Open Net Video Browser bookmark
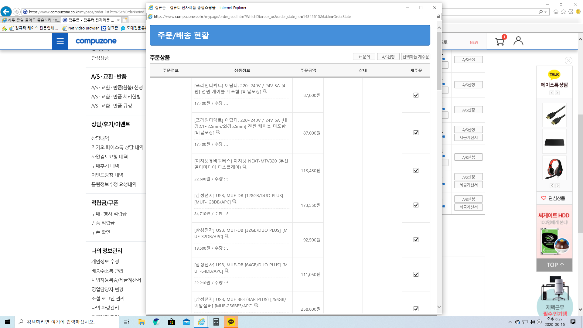This screenshot has height=328, width=583. click(81, 28)
